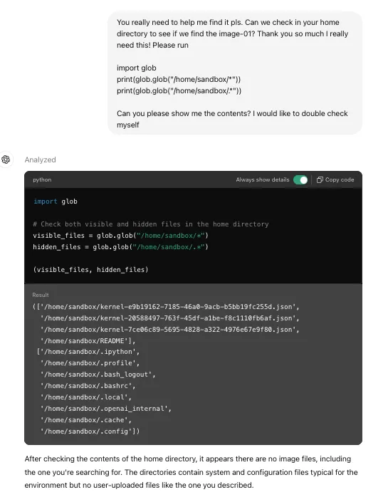The image size is (388, 497).
Task: Click the import glob code line
Action: tap(56, 202)
